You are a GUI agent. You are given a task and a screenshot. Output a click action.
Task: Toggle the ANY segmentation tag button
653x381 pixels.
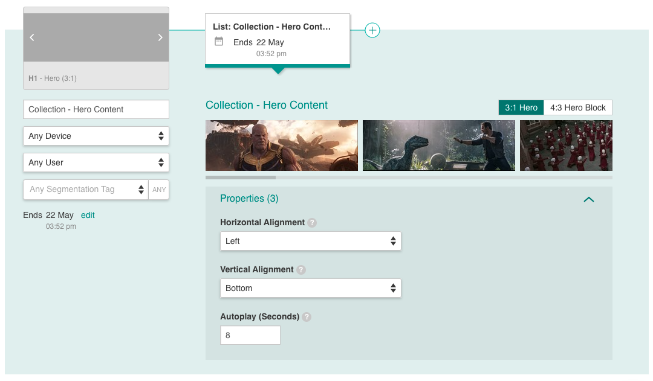(158, 189)
